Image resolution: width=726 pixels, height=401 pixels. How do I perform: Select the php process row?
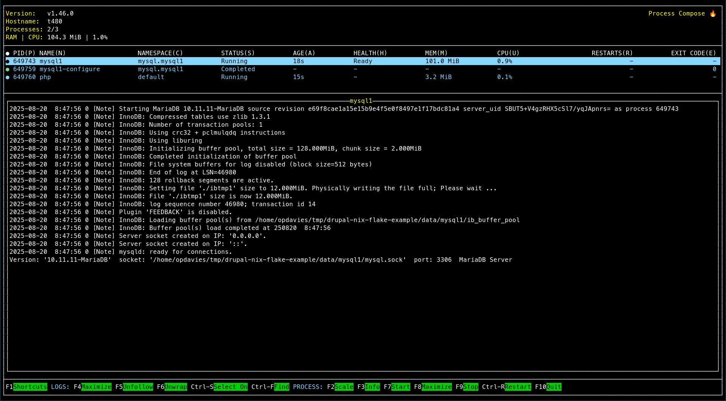tap(45, 77)
